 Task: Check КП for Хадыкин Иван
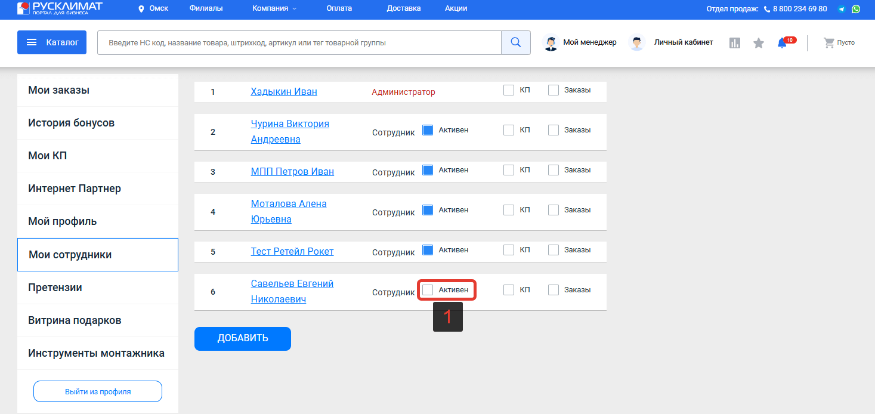(509, 90)
